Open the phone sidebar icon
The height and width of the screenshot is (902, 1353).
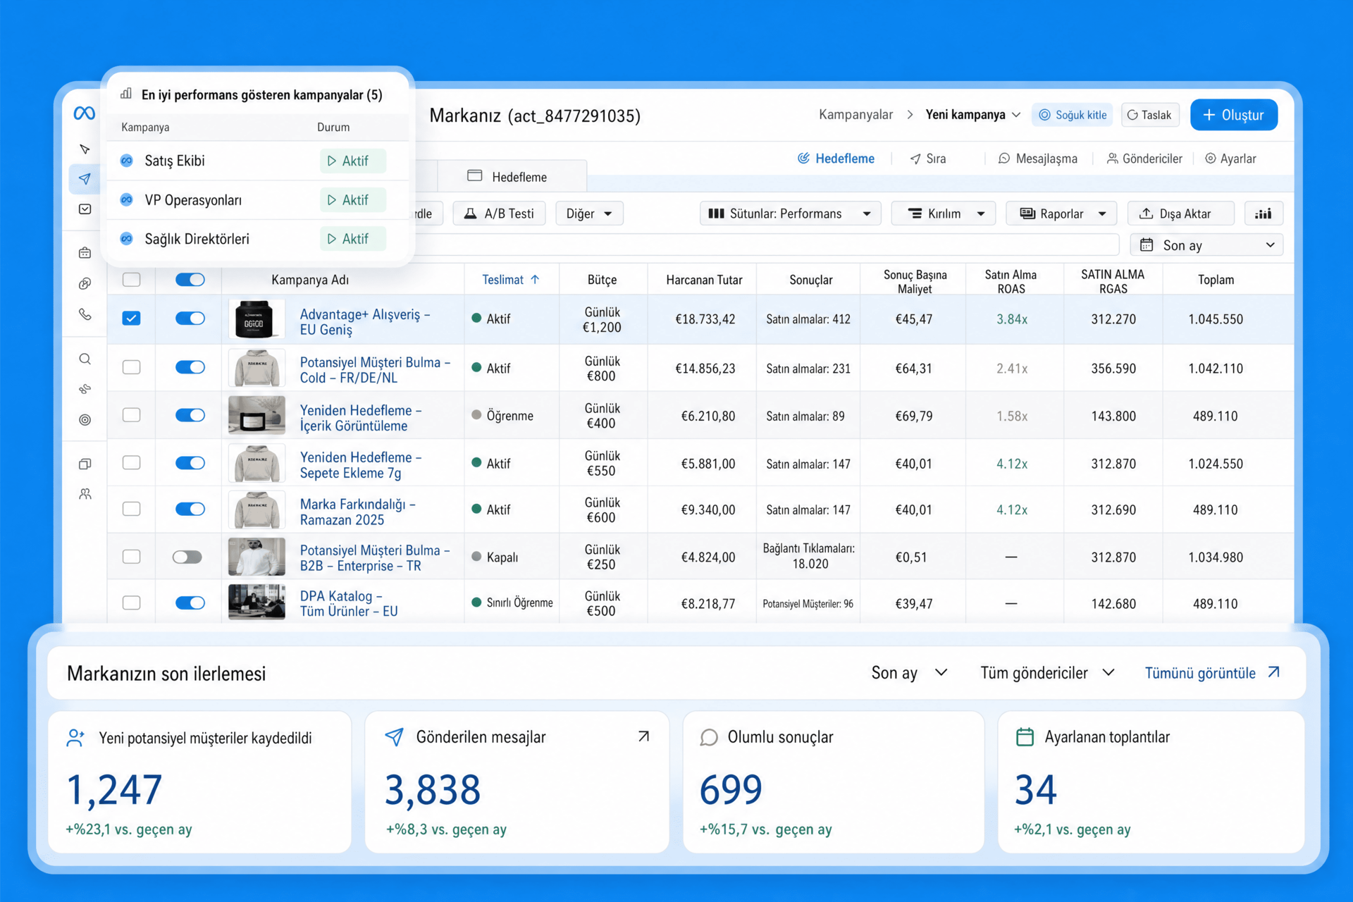coord(85,314)
